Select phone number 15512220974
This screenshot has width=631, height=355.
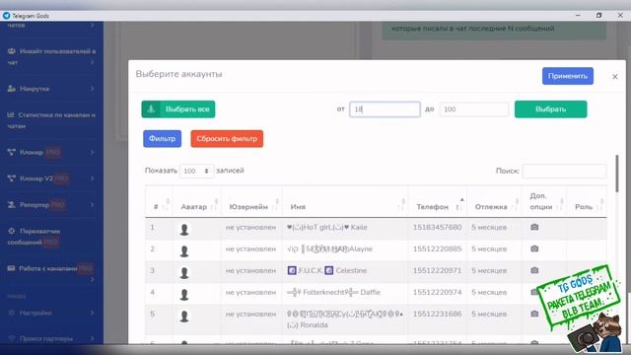coord(437,292)
